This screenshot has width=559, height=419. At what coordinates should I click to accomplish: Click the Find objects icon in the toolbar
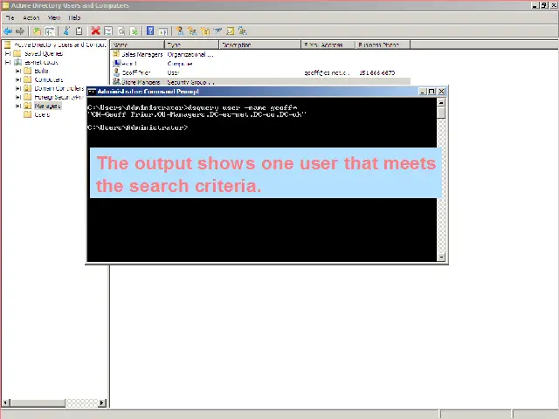click(x=231, y=31)
